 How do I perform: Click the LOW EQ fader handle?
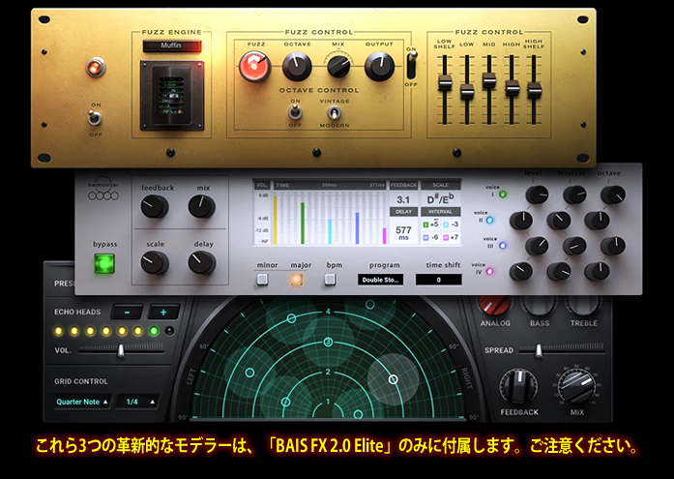pos(467,91)
